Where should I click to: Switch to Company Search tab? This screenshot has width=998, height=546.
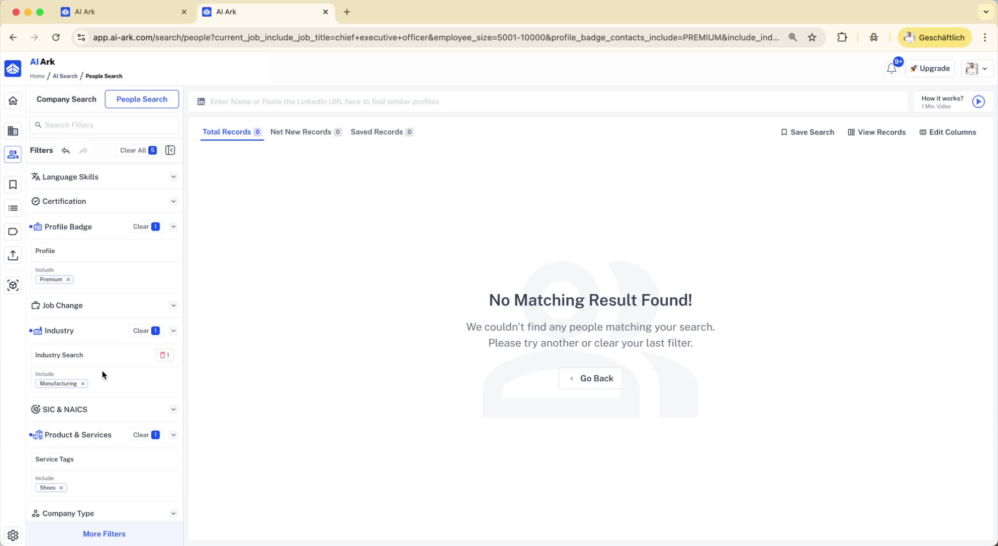66,99
